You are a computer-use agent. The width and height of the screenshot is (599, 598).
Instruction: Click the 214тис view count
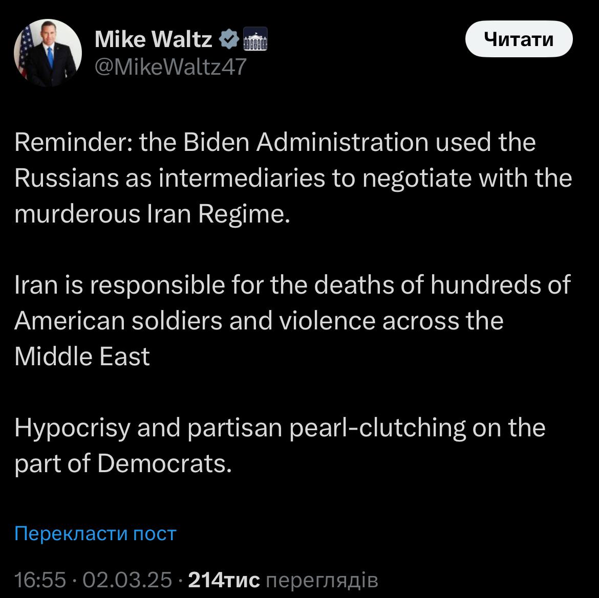click(224, 580)
